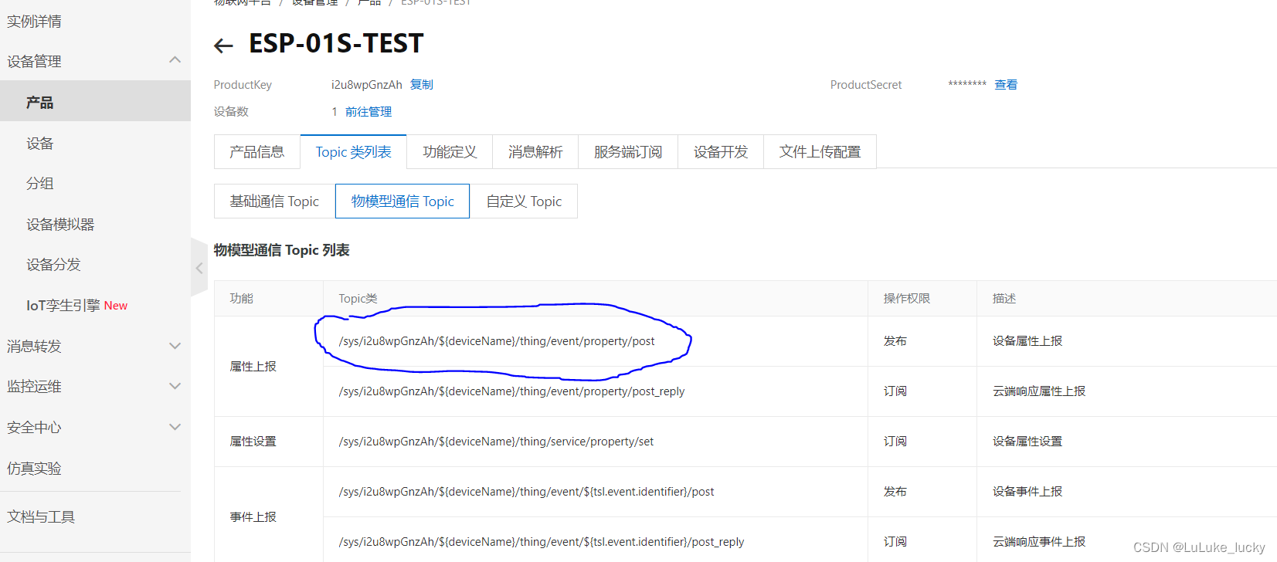Open 文档与工具 in the sidebar

41,517
